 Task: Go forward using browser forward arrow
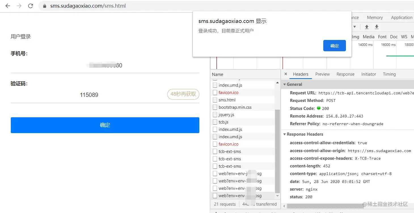[19, 6]
